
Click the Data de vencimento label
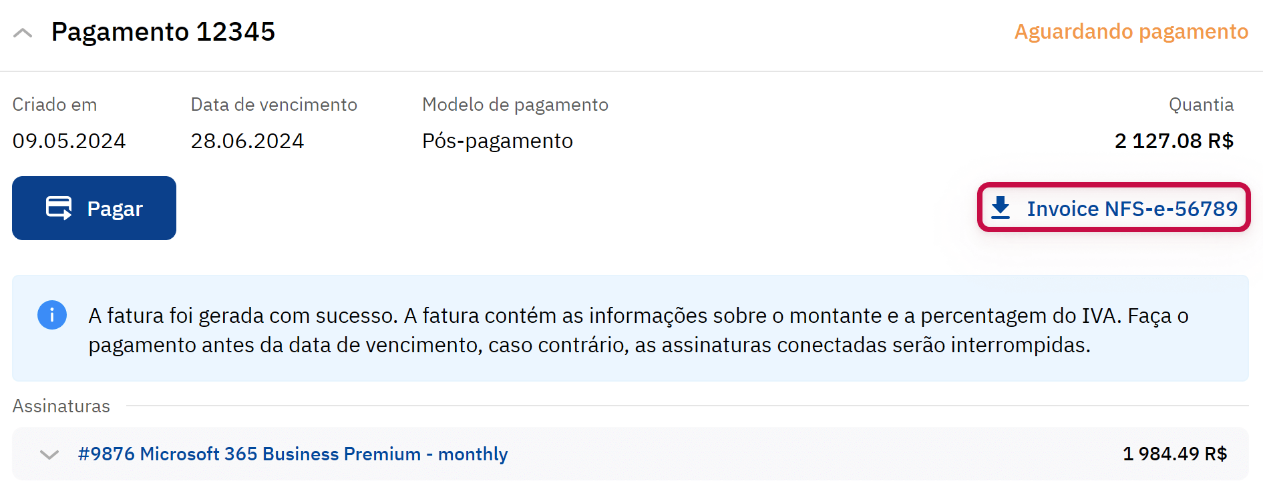[x=274, y=105]
